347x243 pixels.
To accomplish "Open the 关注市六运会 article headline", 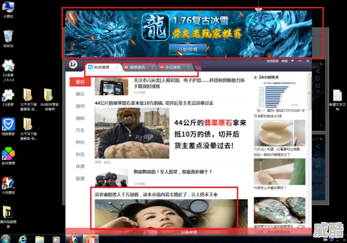I will [x=189, y=83].
